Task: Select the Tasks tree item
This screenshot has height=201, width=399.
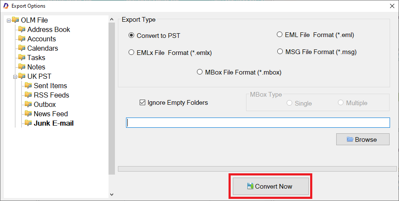Action: 36,57
